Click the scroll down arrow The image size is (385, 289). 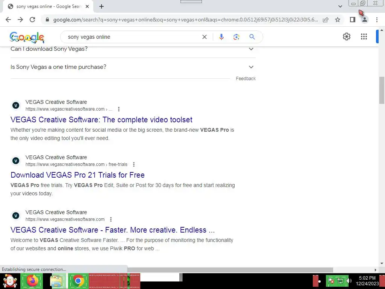click(382, 263)
